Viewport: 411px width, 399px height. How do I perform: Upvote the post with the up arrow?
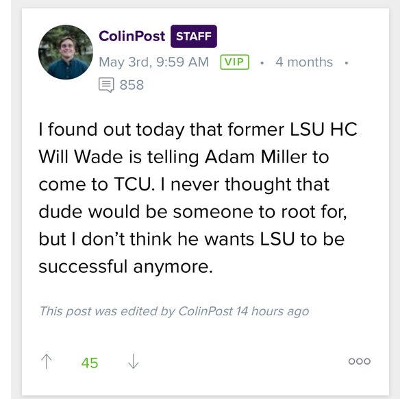coord(47,361)
